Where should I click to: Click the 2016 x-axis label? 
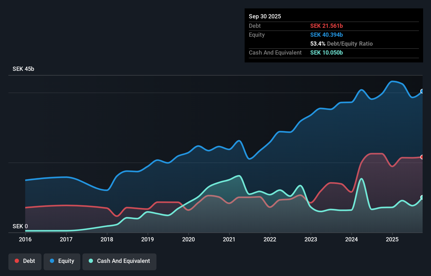[x=25, y=239]
